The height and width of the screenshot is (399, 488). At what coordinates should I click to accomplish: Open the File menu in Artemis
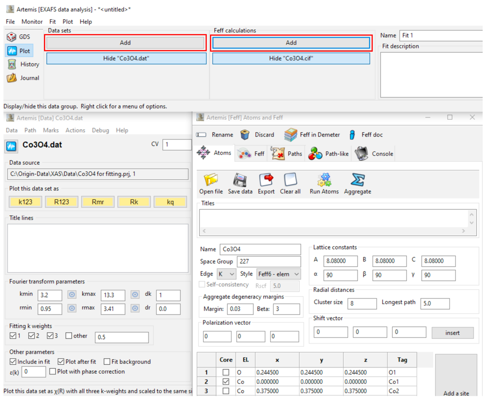tap(10, 22)
